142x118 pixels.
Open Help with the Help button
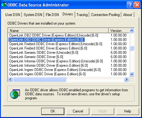point(128,111)
